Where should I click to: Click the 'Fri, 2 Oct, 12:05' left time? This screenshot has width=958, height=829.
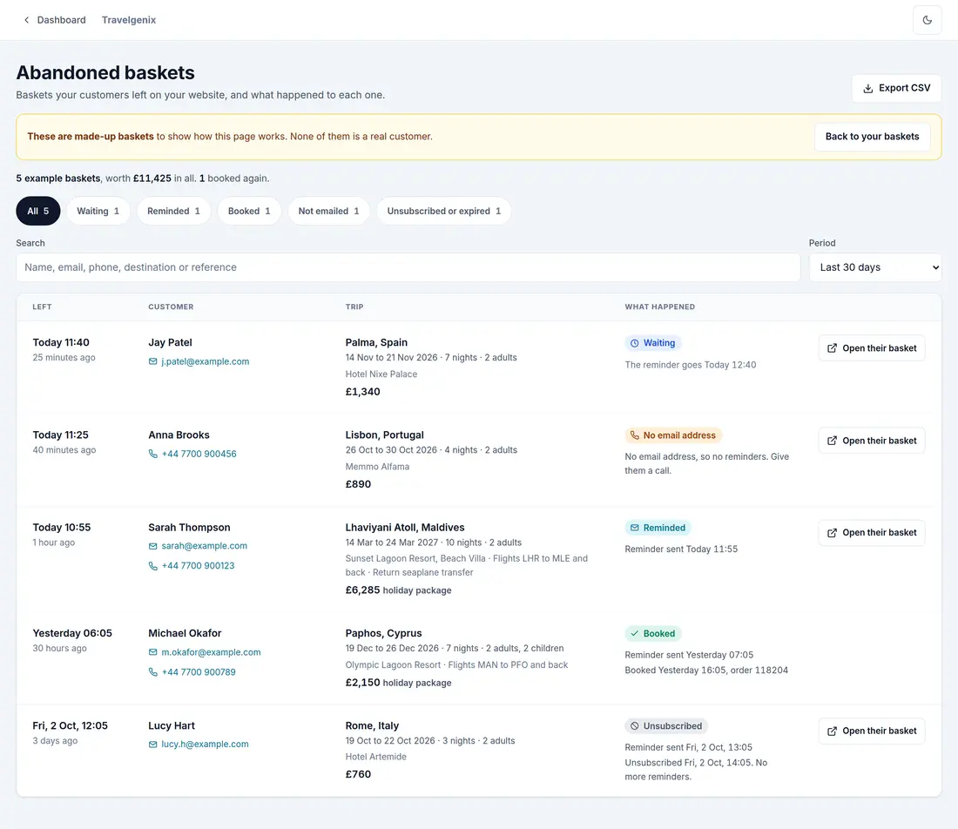point(71,725)
